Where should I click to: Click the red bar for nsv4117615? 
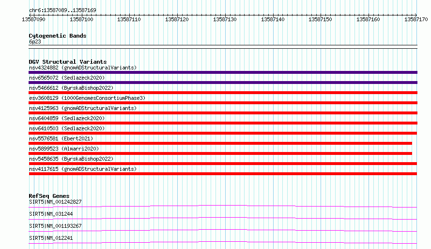(x=223, y=174)
